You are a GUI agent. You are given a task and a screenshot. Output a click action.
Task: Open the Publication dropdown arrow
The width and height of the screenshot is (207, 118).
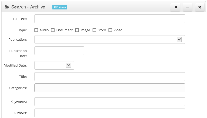(179, 39)
